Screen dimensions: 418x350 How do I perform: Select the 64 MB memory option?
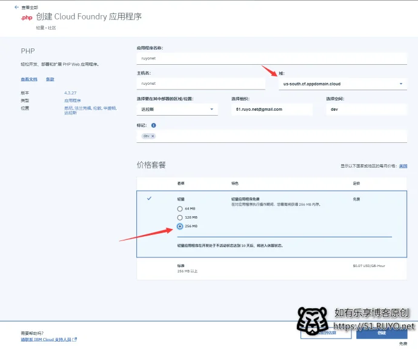click(x=180, y=209)
